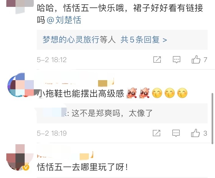Open avatar of the 小拖鞋 commenter
This screenshot has width=215, height=178.
point(21,85)
